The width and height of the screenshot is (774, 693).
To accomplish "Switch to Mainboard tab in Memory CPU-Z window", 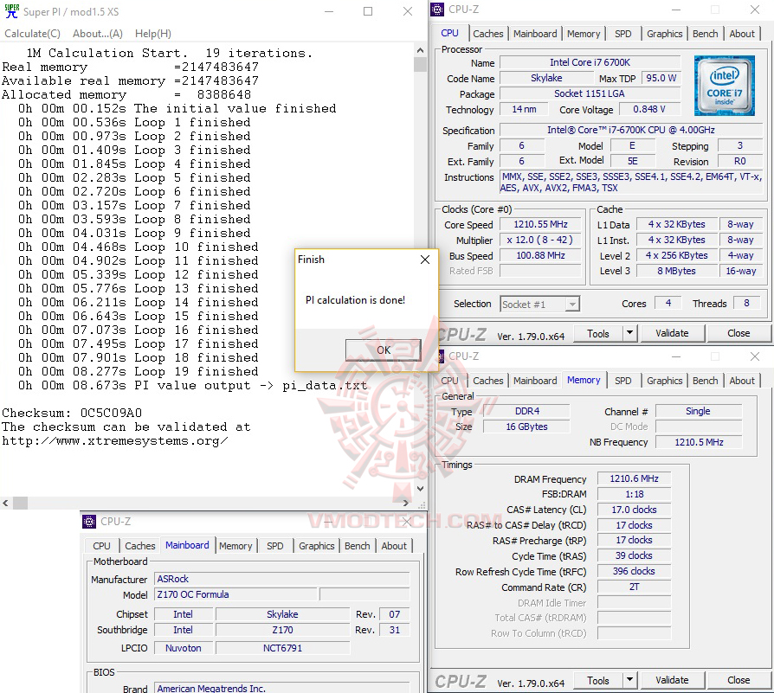I will pyautogui.click(x=535, y=381).
